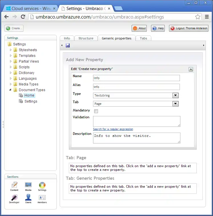
Task: Expand the Scripts tree node
Action: 11,67
